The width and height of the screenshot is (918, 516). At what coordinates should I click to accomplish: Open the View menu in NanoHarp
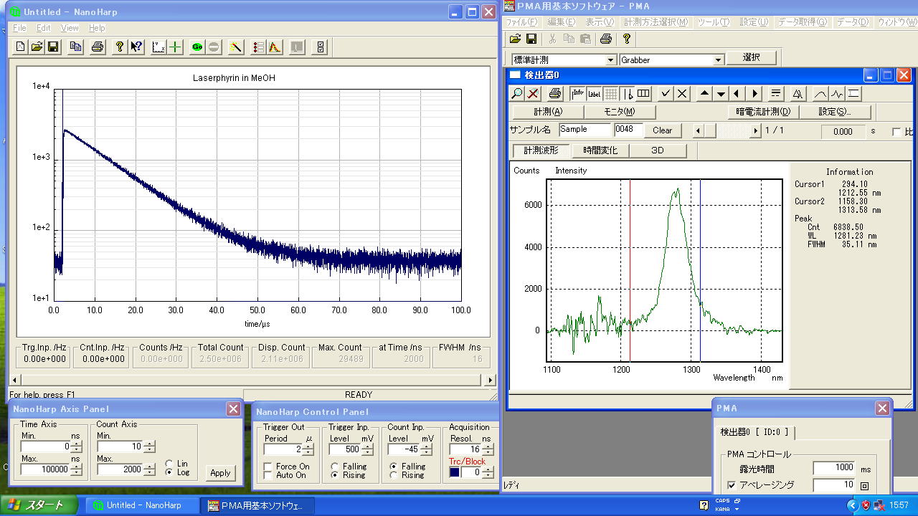click(70, 28)
